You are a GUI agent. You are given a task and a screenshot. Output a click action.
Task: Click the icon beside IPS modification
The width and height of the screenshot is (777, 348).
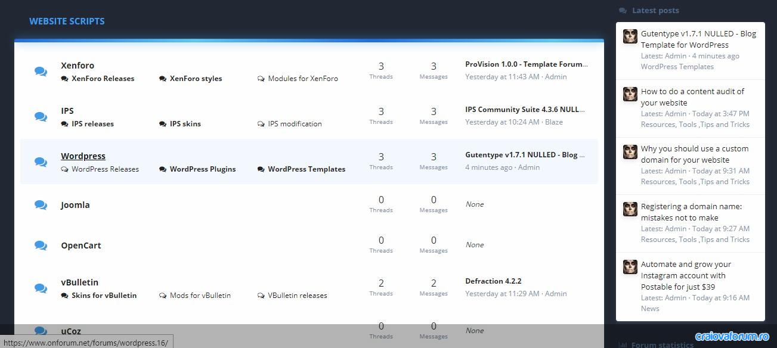(x=261, y=124)
